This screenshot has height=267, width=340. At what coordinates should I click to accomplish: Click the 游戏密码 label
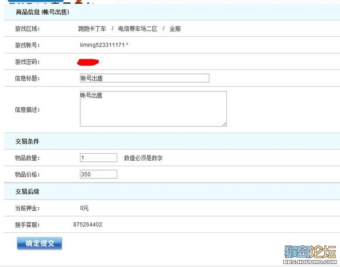[28, 62]
